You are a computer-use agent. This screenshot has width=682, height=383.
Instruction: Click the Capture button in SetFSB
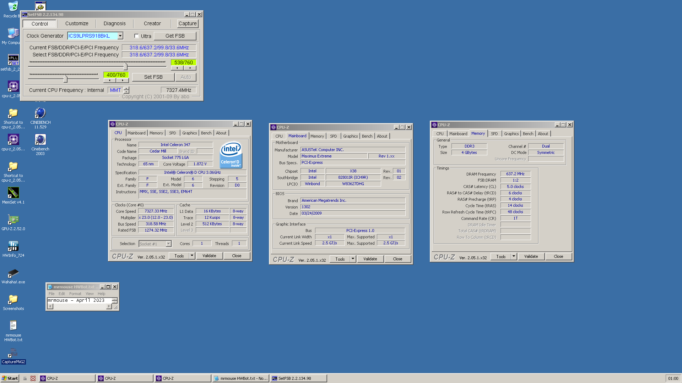tap(188, 23)
